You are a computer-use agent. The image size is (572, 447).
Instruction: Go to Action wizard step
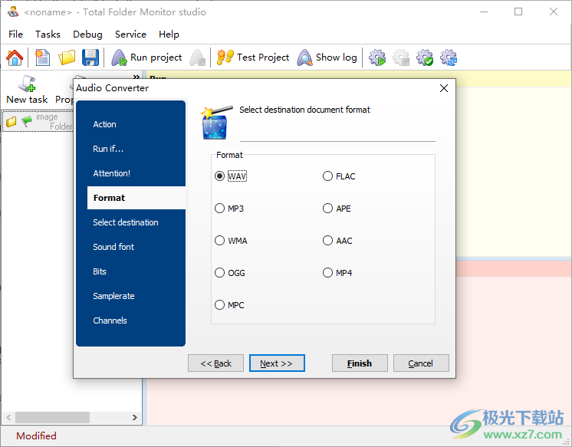coord(105,124)
